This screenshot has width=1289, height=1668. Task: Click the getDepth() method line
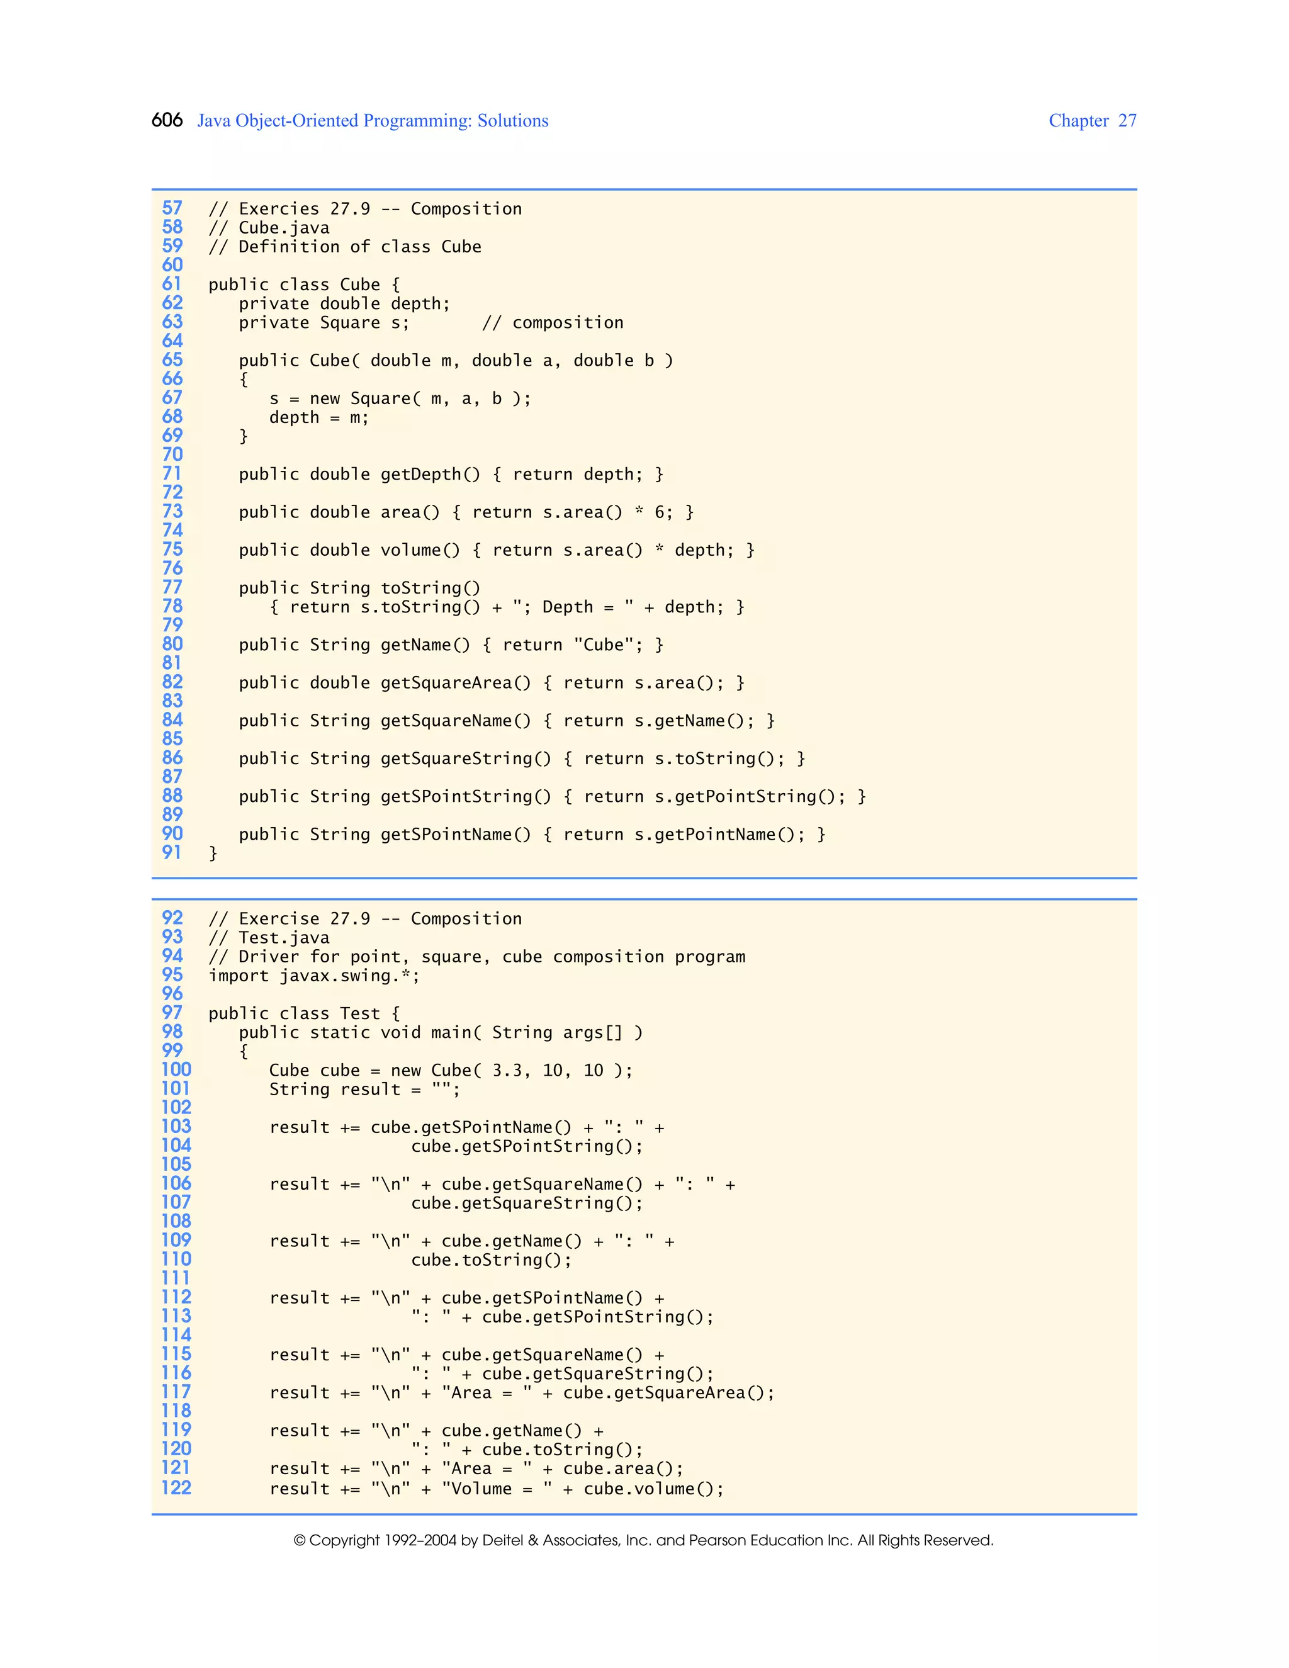click(x=451, y=475)
